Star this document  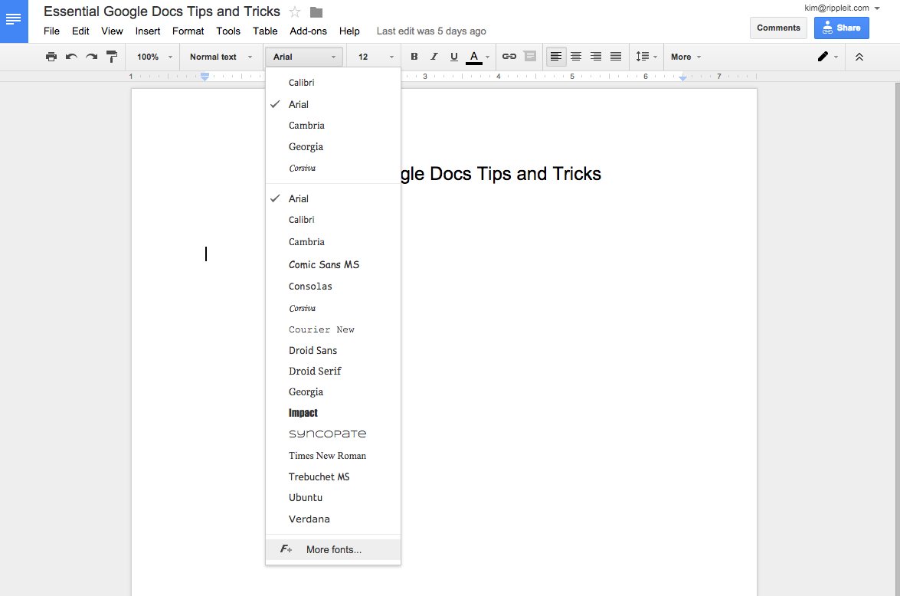pyautogui.click(x=295, y=12)
